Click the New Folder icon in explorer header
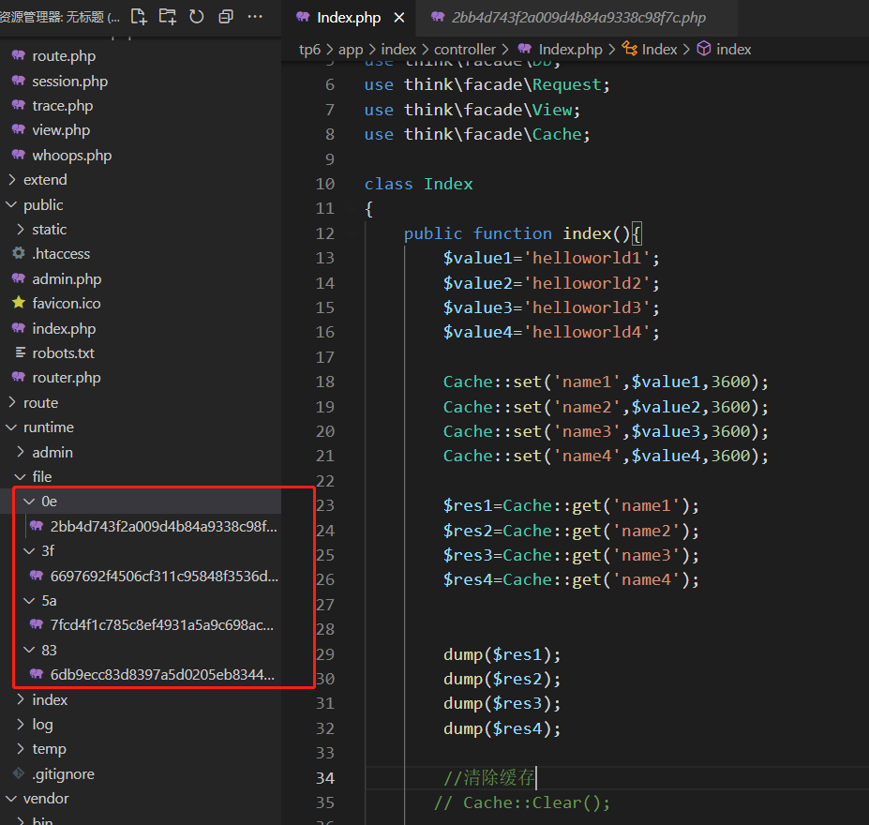 tap(168, 17)
